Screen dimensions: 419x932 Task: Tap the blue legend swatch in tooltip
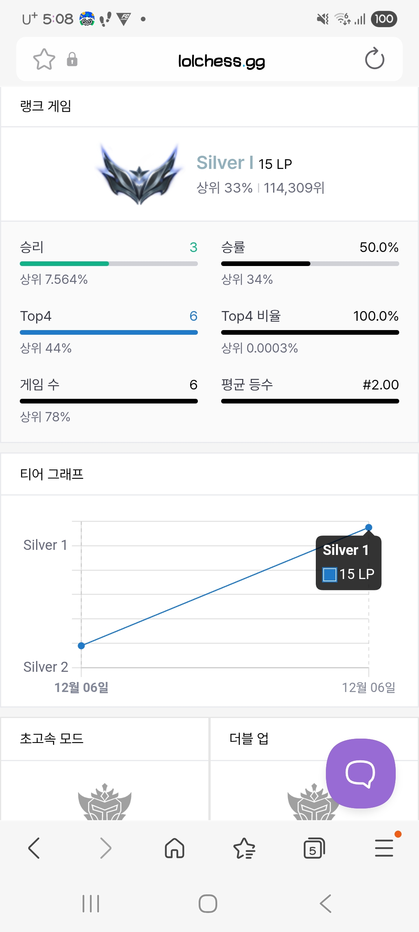pyautogui.click(x=330, y=574)
